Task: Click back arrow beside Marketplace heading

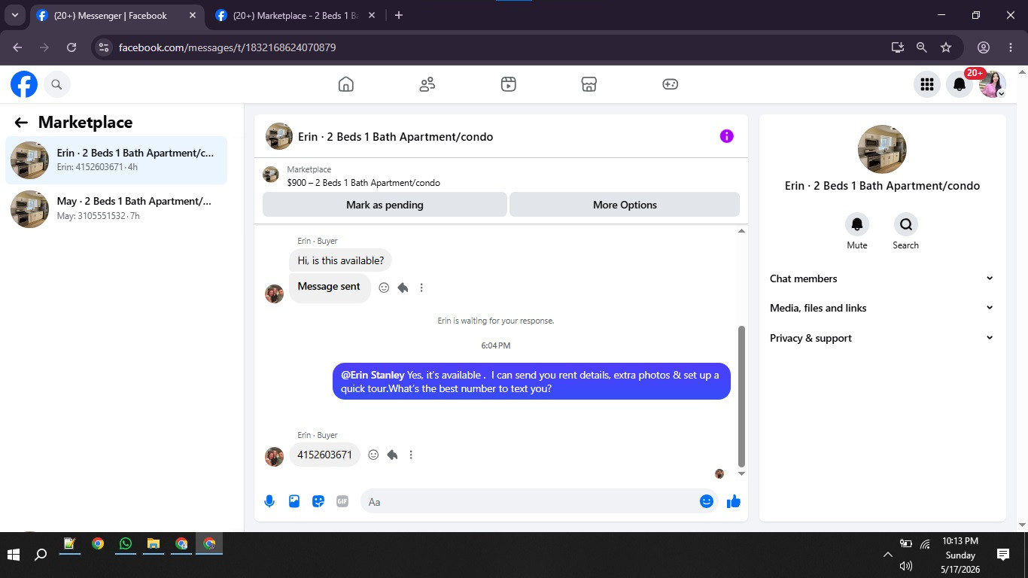Action: click(21, 123)
